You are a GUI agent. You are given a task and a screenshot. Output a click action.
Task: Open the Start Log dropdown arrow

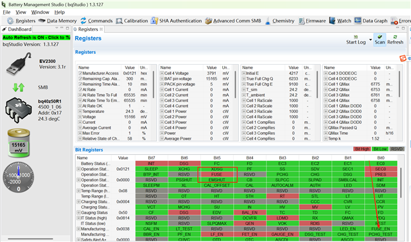click(x=371, y=40)
